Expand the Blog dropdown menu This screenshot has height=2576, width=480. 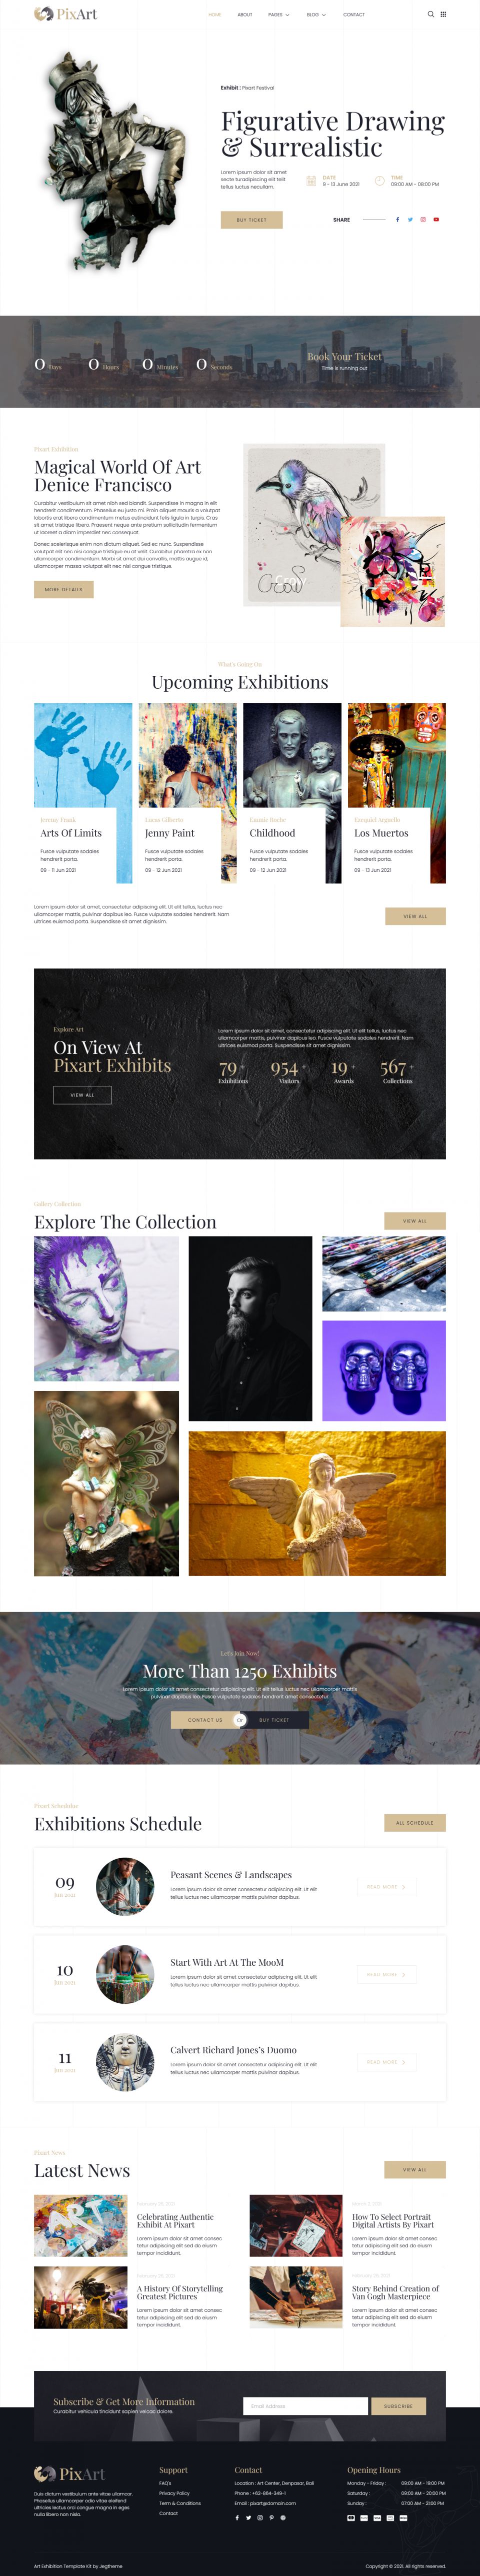coord(316,15)
